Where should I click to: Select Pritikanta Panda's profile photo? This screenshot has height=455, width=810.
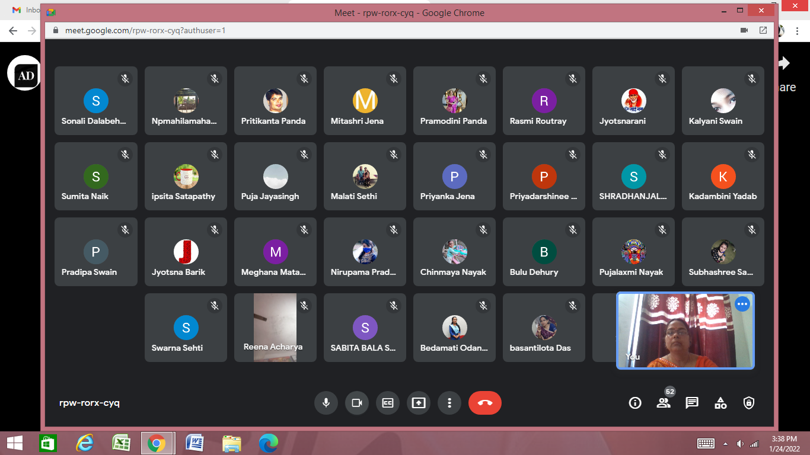(x=275, y=101)
